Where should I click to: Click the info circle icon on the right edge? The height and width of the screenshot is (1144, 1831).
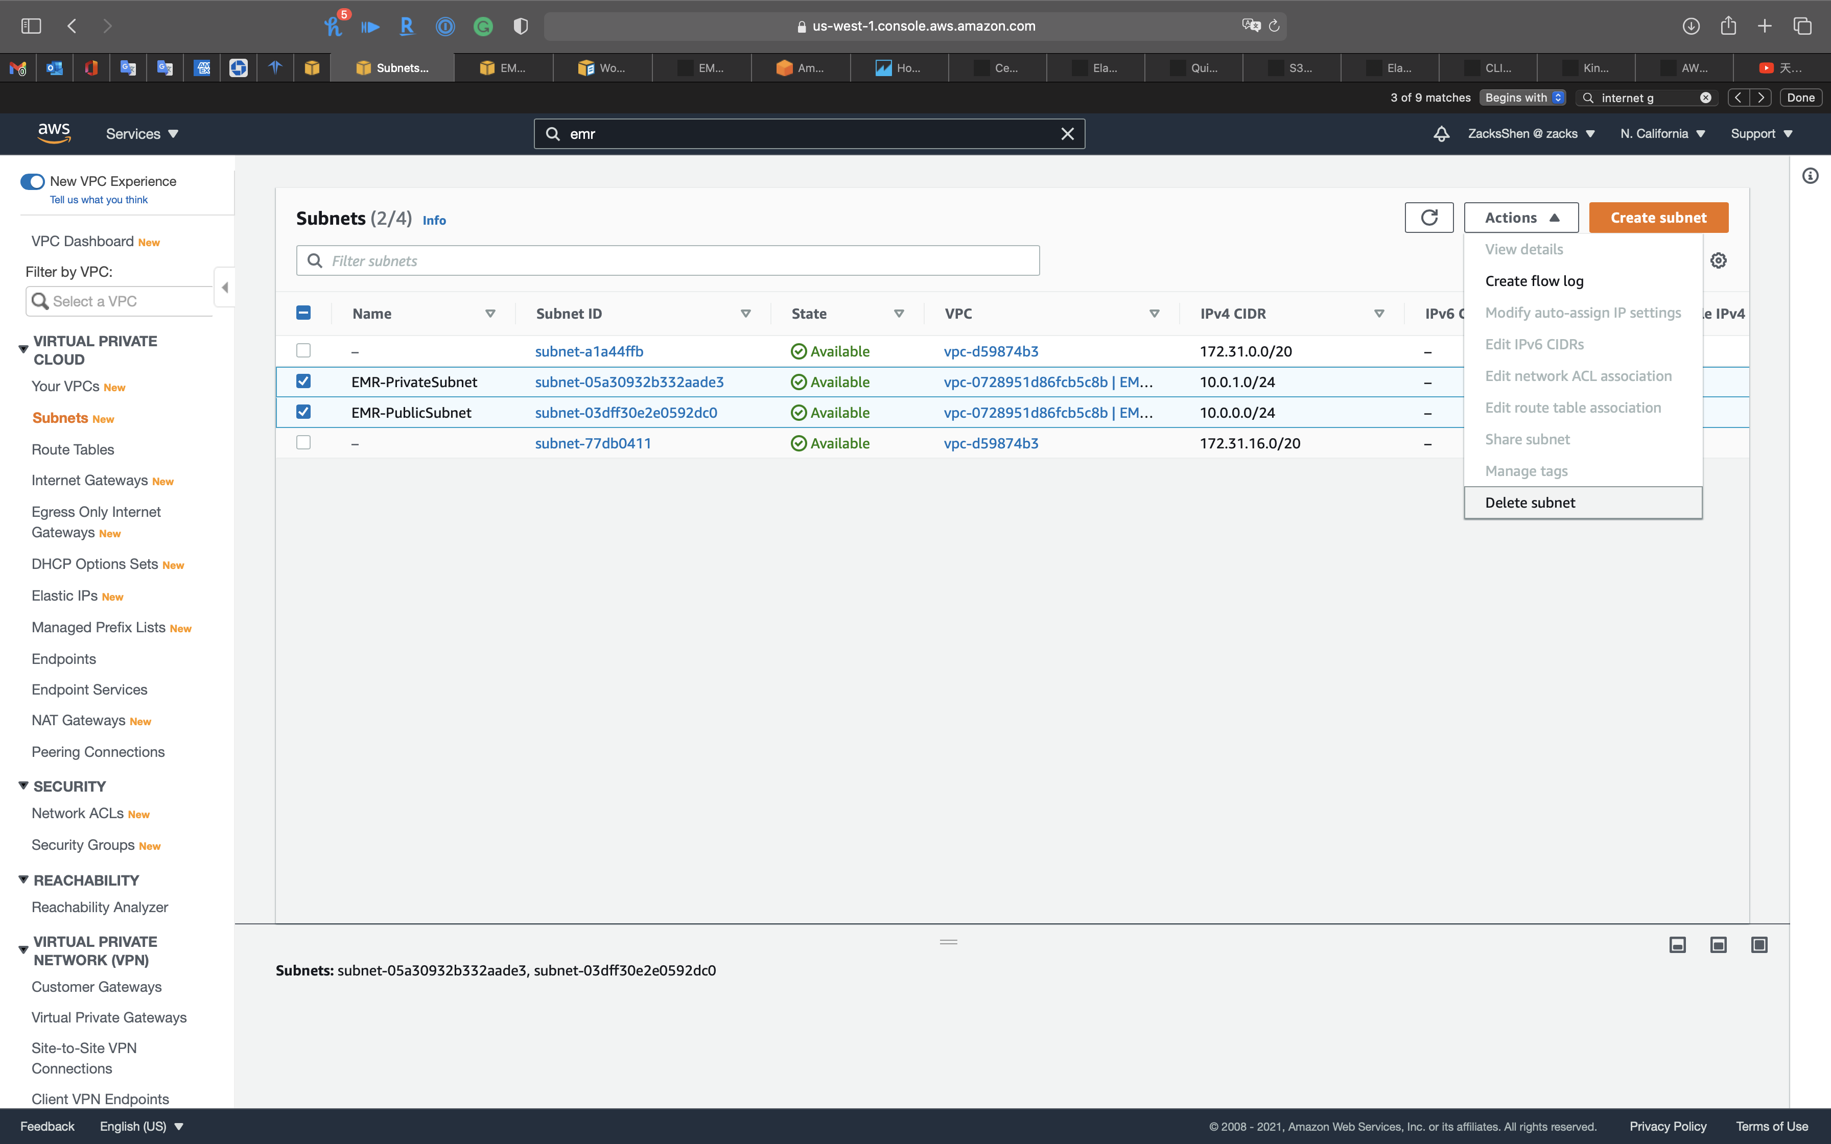point(1810,176)
